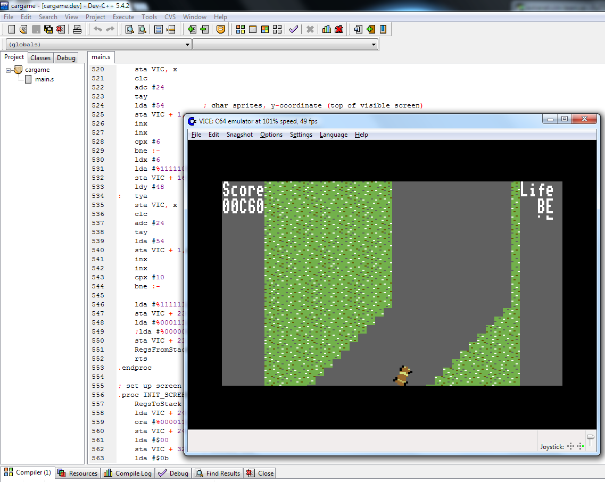This screenshot has height=482, width=605.
Task: Switch to the Classes tab
Action: [40, 58]
